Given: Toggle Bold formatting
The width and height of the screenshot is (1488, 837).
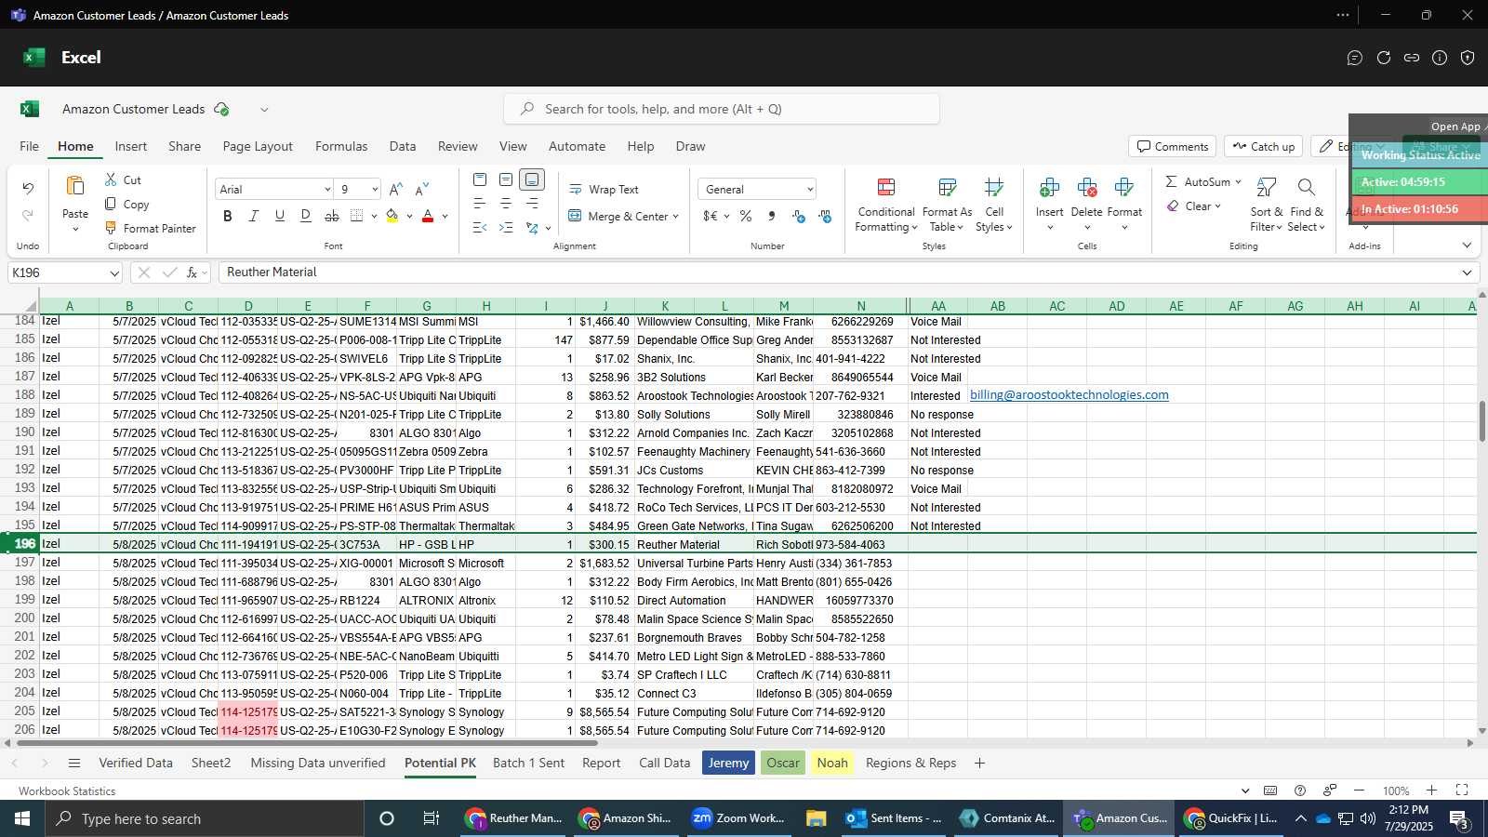Looking at the screenshot, I should click(228, 216).
